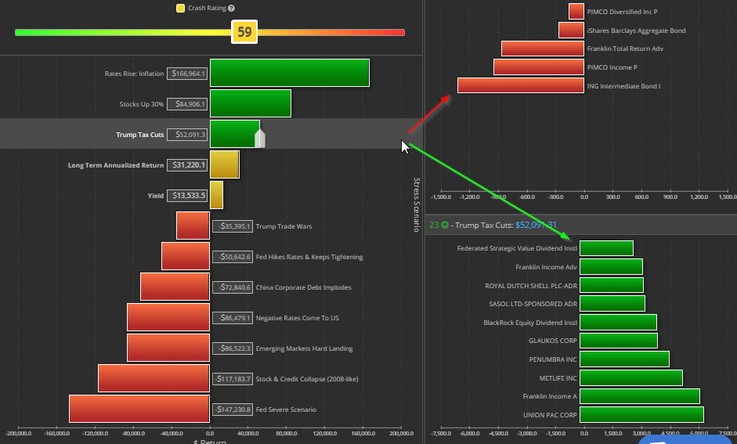Click the Crash Rating help question mark

(231, 8)
